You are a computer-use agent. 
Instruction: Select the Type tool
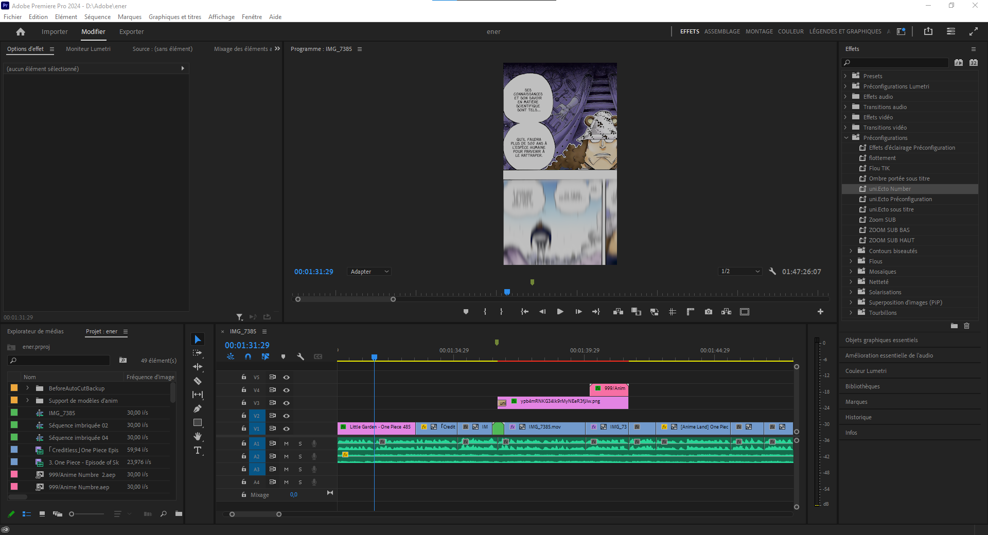point(198,450)
